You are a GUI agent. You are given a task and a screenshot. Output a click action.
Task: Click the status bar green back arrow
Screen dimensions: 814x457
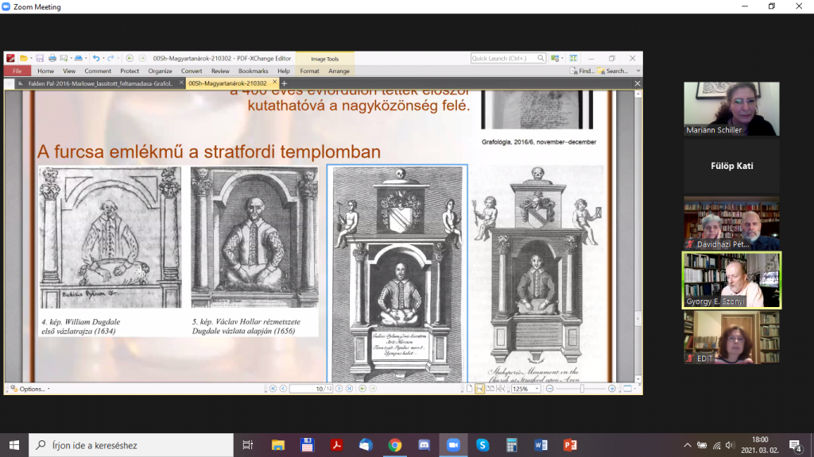point(362,389)
